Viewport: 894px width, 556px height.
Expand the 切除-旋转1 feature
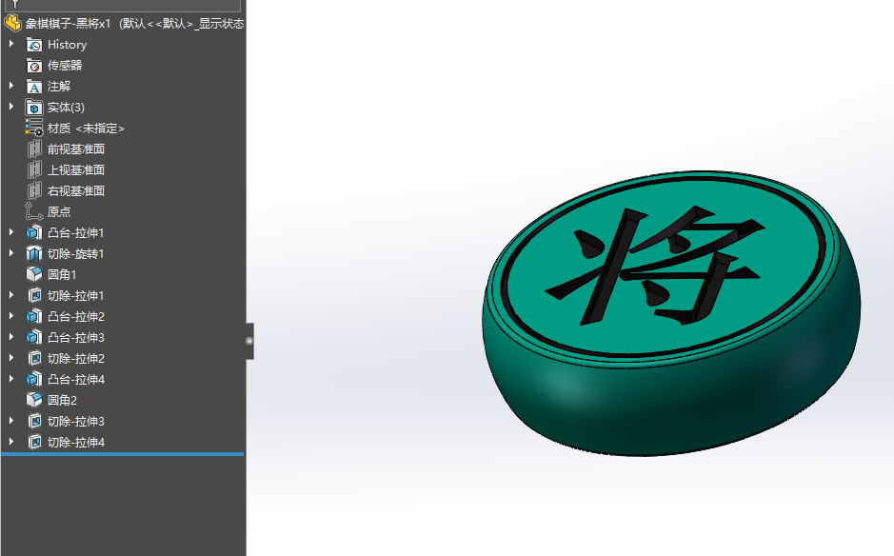[x=10, y=252]
